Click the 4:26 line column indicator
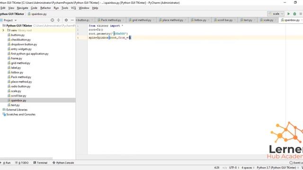The width and height of the screenshot is (303, 170). [x=217, y=168]
